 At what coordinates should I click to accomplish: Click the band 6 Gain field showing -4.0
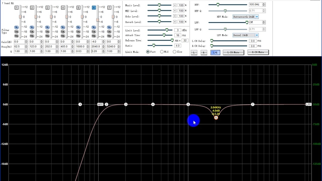click(x=97, y=42)
